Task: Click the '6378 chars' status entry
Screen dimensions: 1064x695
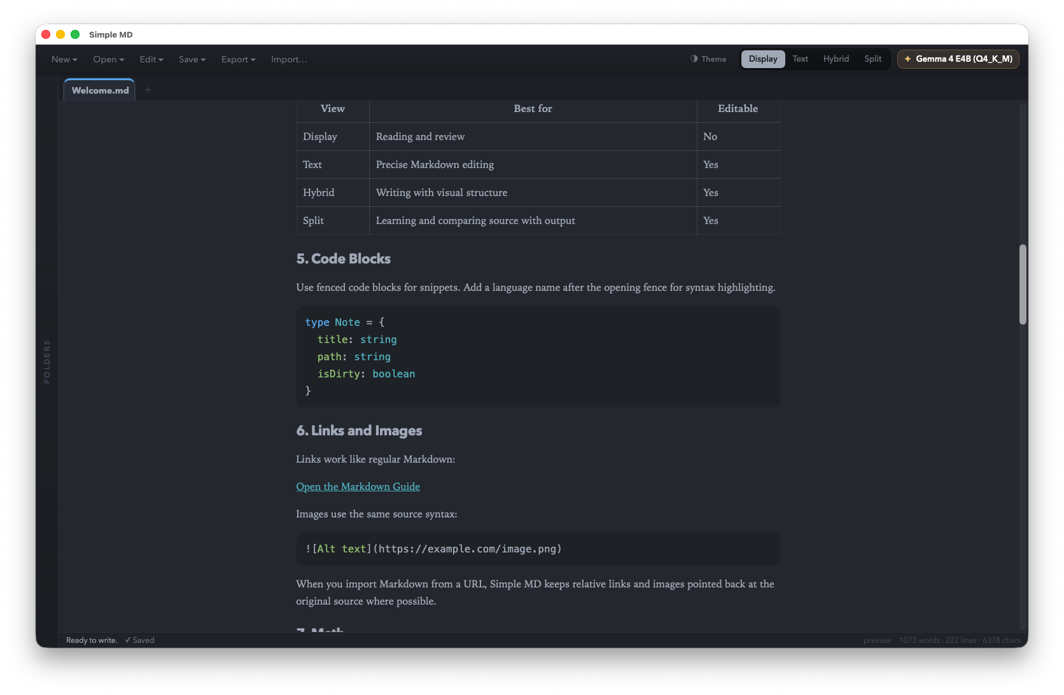Action: point(1001,640)
